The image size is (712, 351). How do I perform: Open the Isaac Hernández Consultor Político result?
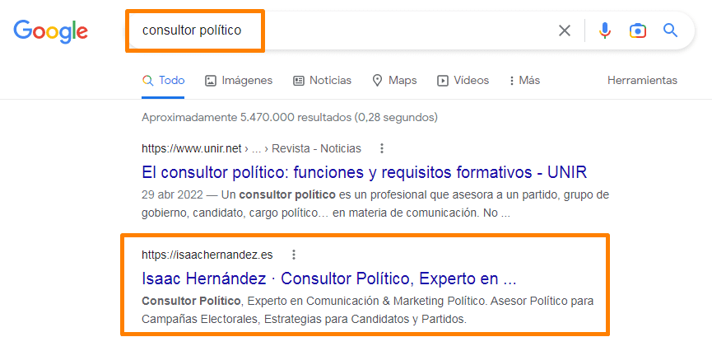(x=328, y=278)
